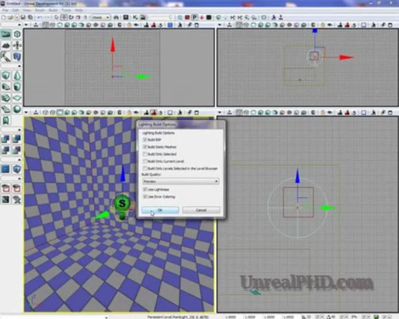Screen dimensions: 399x319
Task: Open the UnrealKismet editor icon
Action: tap(135, 17)
